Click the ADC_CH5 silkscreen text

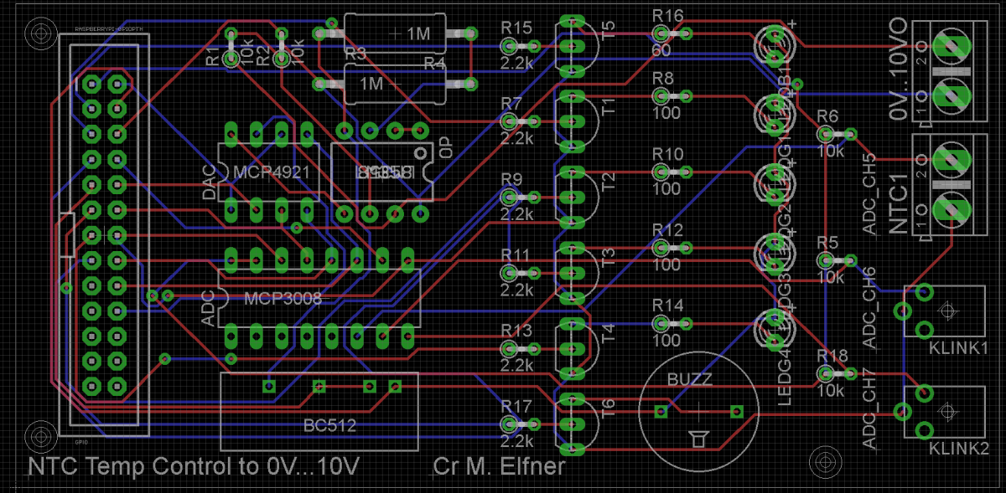(x=870, y=193)
